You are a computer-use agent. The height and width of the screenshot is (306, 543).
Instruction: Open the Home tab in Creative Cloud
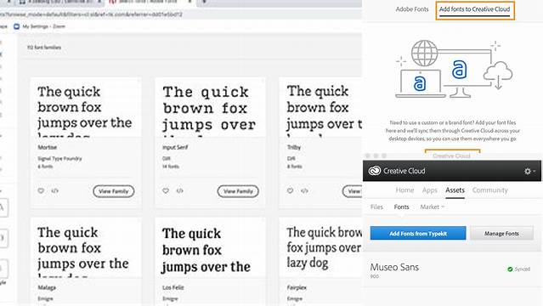coord(404,190)
